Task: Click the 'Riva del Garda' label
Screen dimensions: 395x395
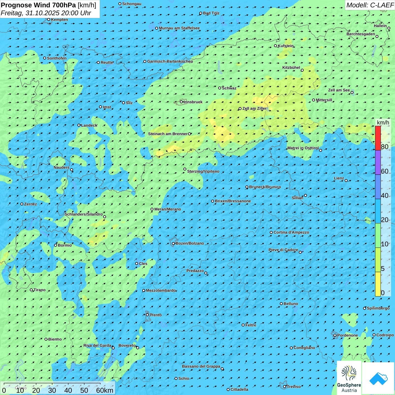Action: coord(97,346)
